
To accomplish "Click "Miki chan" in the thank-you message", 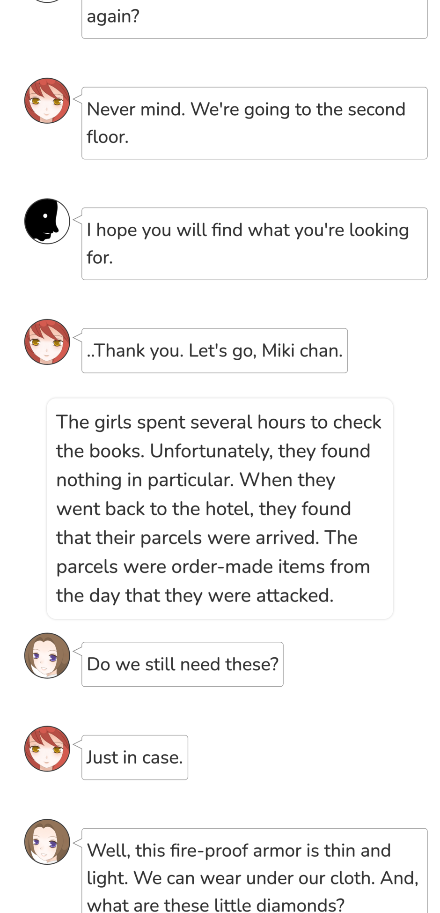I will [x=302, y=350].
